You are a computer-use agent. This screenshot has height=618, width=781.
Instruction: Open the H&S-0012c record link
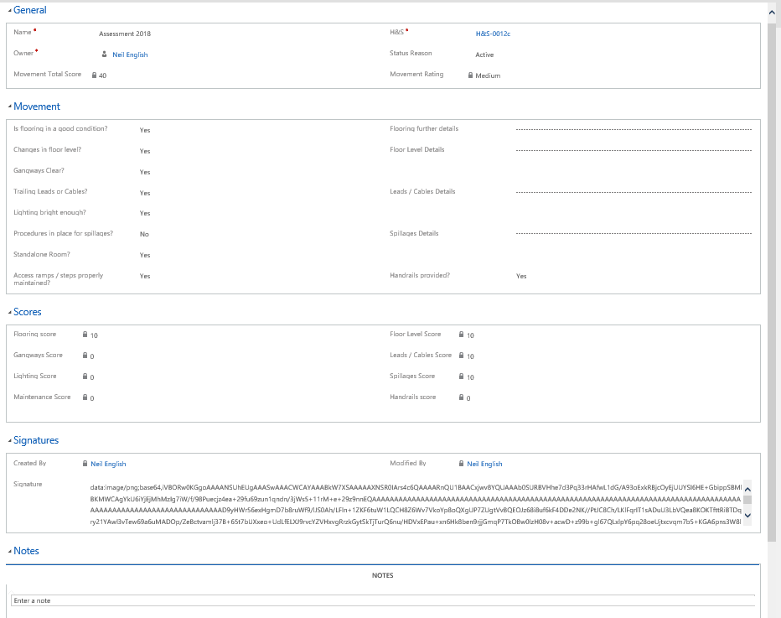tap(493, 34)
